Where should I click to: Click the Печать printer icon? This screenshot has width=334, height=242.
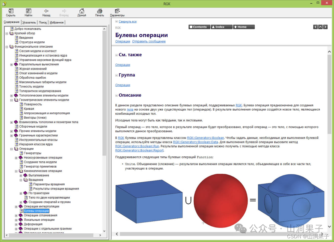click(x=100, y=11)
